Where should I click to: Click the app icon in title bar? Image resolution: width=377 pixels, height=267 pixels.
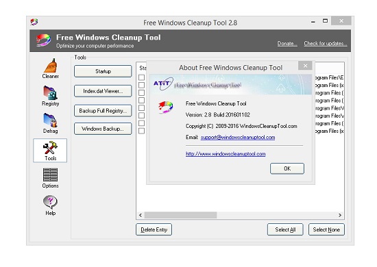pos(34,22)
